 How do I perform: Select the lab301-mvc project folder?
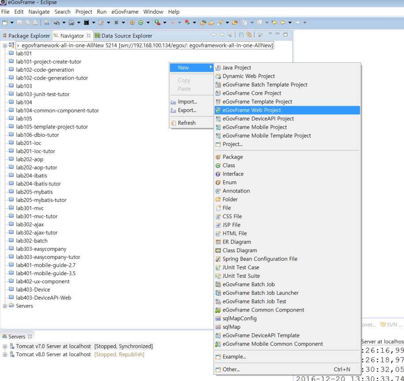30,208
